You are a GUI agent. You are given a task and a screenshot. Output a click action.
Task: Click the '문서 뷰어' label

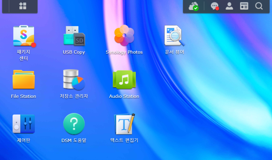[x=175, y=52]
